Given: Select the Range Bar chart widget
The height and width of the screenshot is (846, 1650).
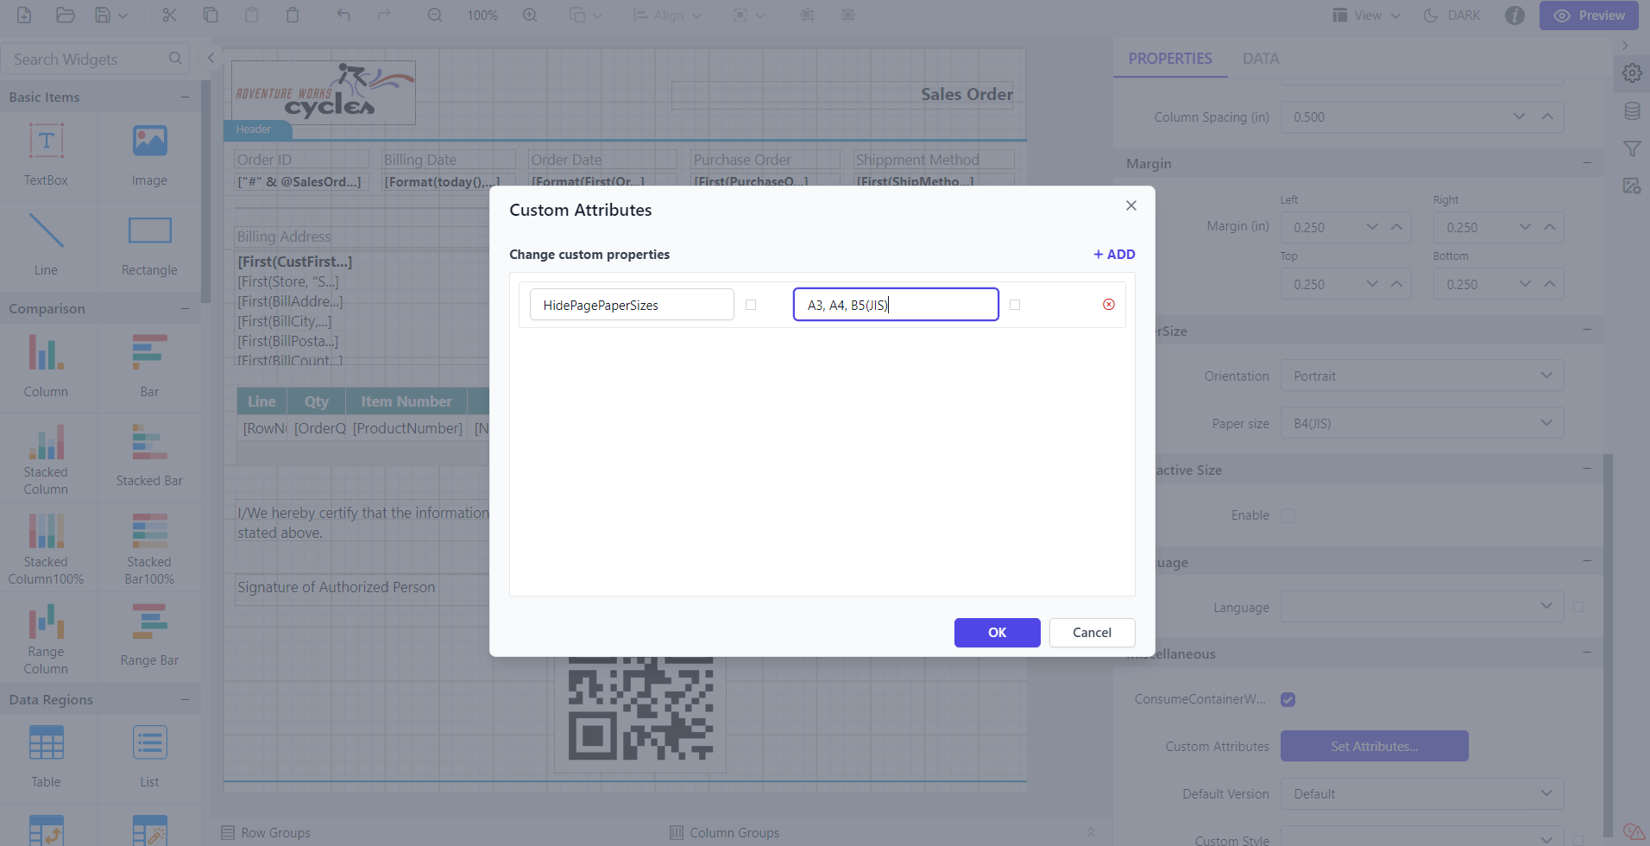Looking at the screenshot, I should 148,636.
